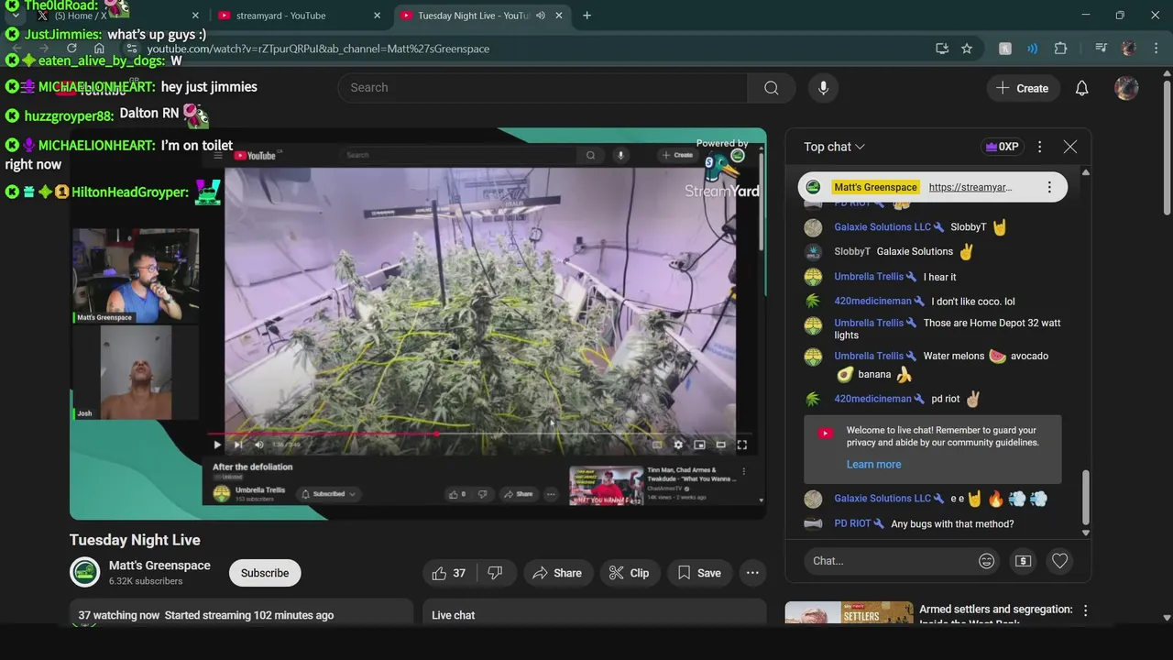View site information icon in address bar

[x=132, y=49]
